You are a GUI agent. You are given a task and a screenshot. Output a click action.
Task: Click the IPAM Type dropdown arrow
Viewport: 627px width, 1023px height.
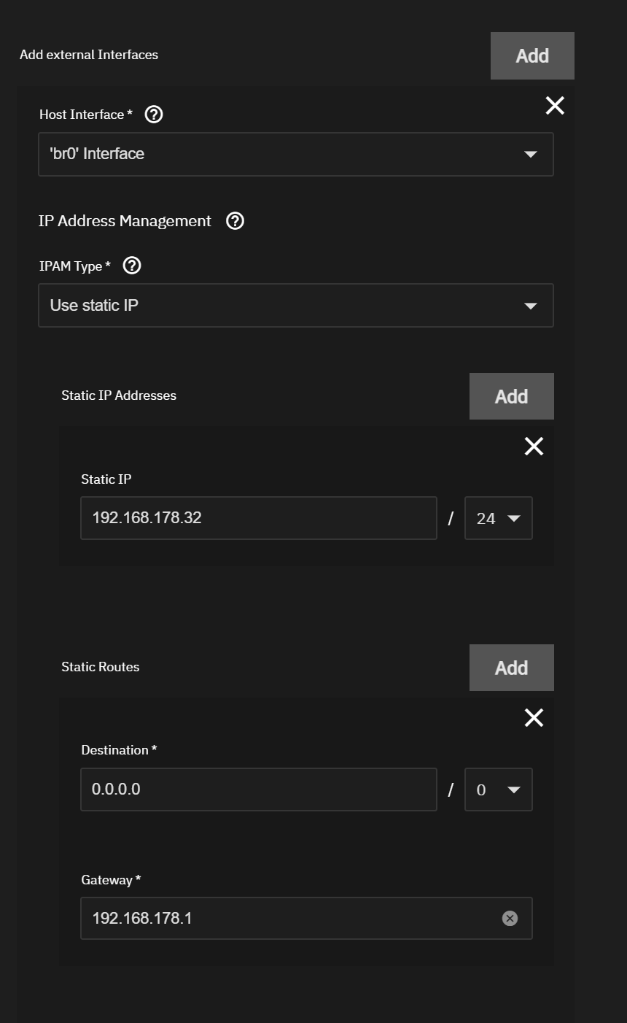[x=531, y=306]
